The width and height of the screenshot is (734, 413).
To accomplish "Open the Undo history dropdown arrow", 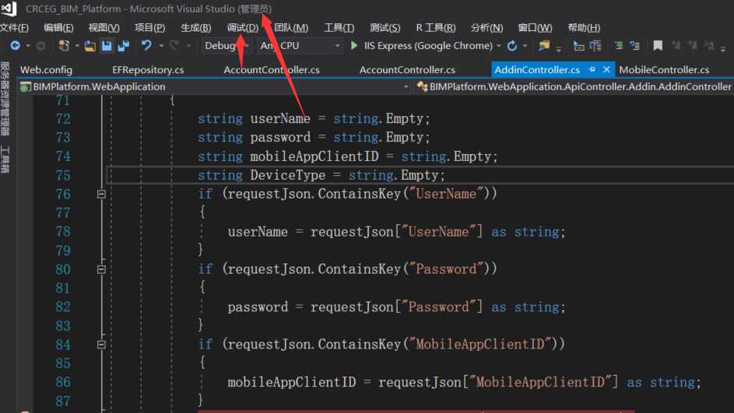I will click(161, 46).
